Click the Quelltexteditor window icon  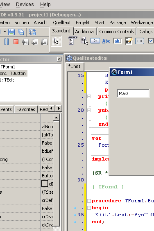pyautogui.click(x=69, y=58)
